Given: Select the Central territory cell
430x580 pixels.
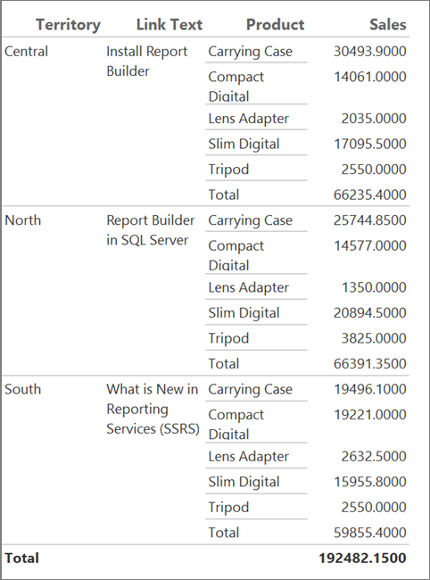Looking at the screenshot, I should [x=26, y=52].
